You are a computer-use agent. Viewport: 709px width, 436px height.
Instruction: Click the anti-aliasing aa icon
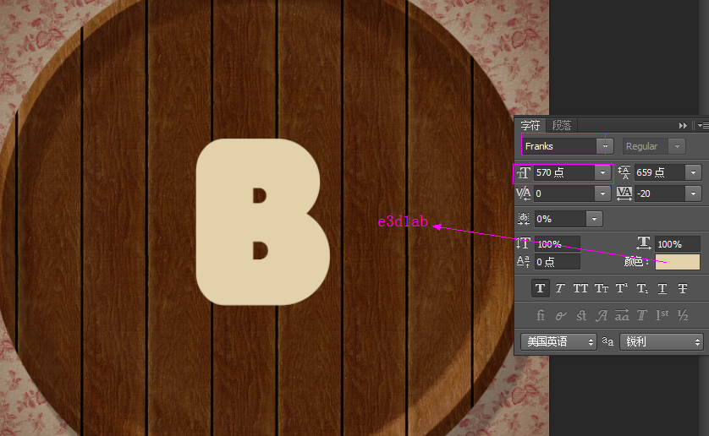coord(607,341)
